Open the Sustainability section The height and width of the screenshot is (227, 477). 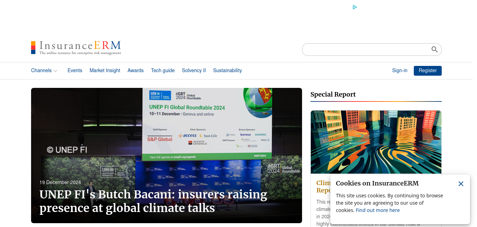pyautogui.click(x=227, y=70)
